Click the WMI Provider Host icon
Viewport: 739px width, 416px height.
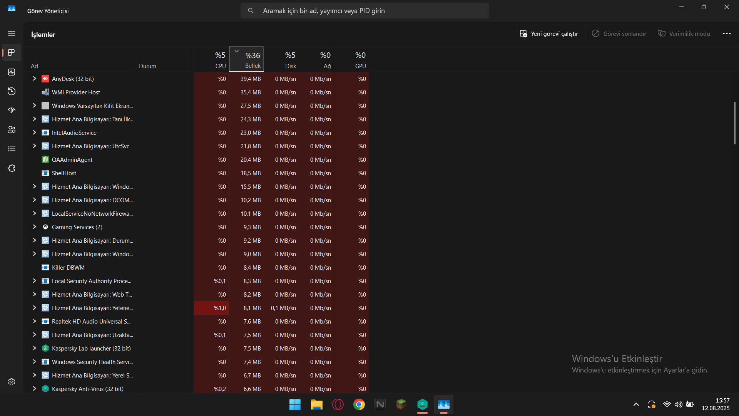point(45,92)
